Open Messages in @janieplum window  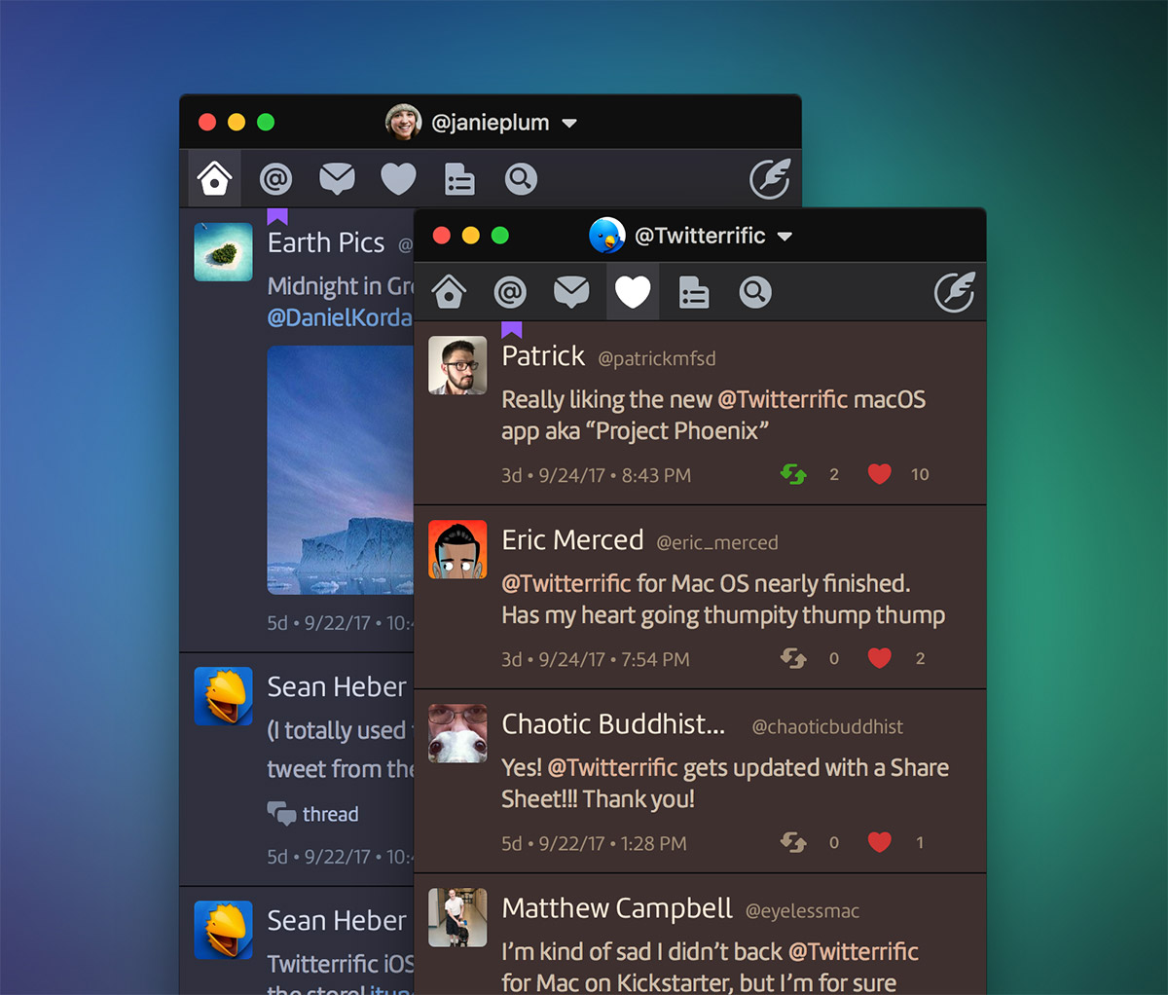(x=337, y=179)
